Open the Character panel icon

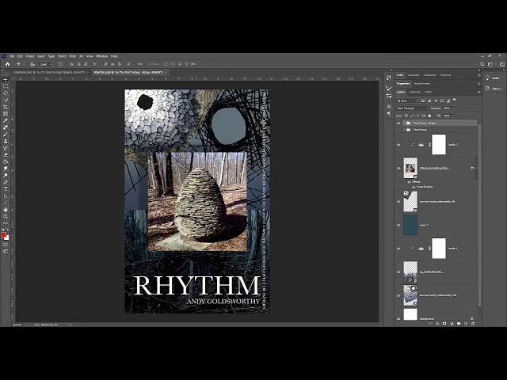(x=389, y=106)
